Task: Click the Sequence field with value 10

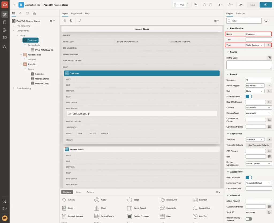Action: [259, 80]
